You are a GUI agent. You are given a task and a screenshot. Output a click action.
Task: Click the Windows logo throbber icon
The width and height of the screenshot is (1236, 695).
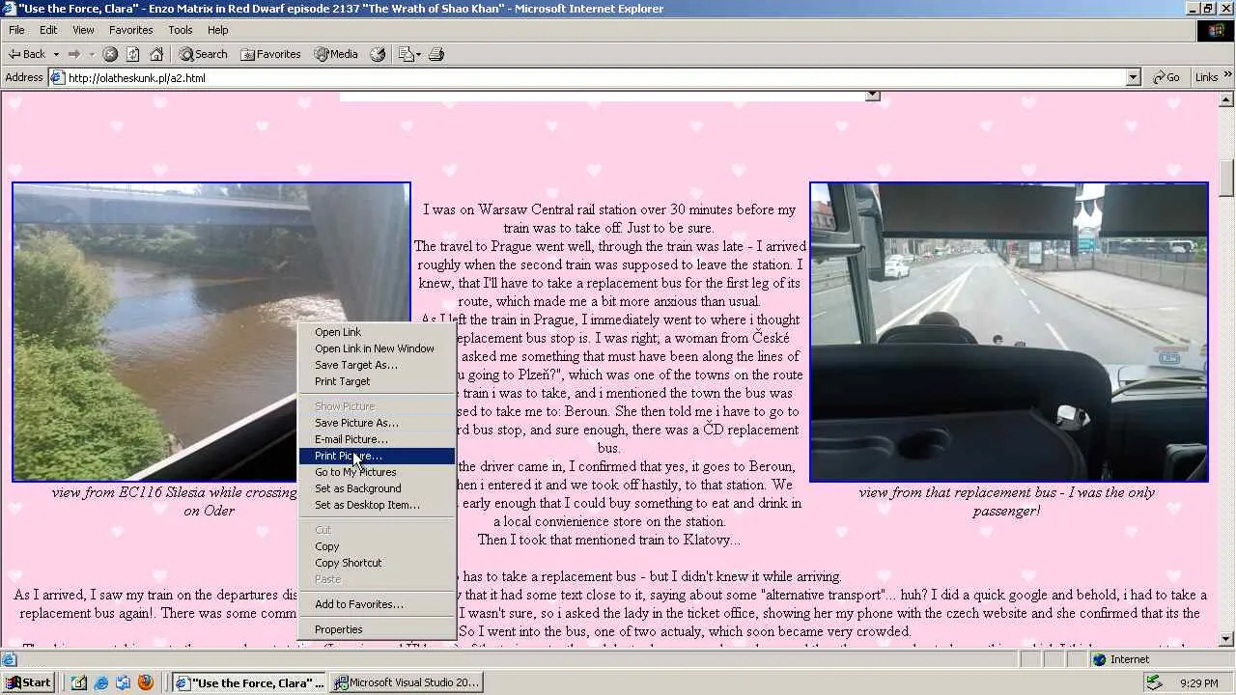coord(1216,30)
